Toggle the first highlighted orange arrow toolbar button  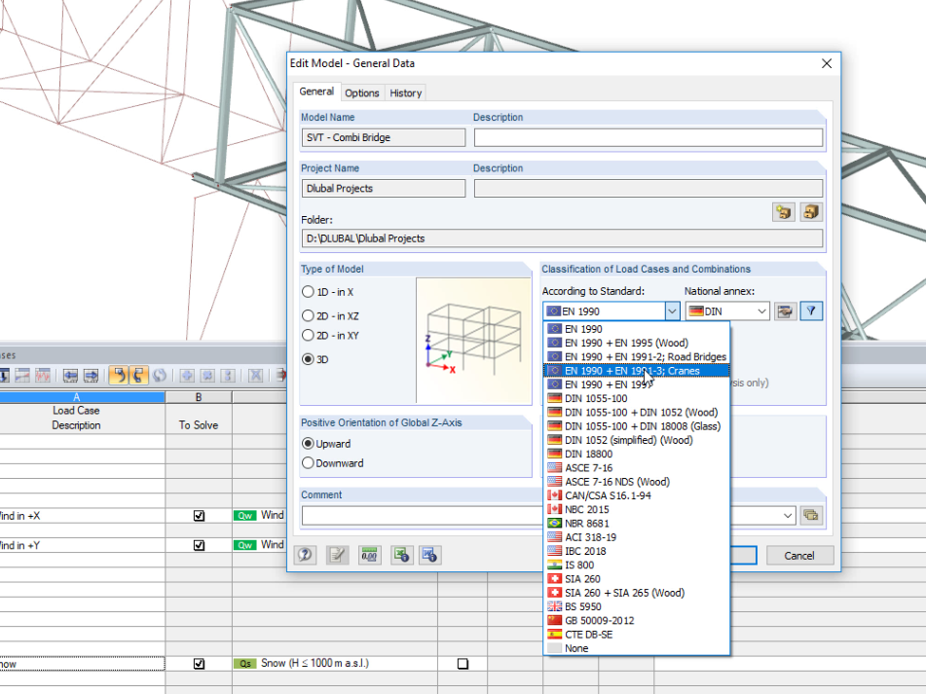point(119,376)
